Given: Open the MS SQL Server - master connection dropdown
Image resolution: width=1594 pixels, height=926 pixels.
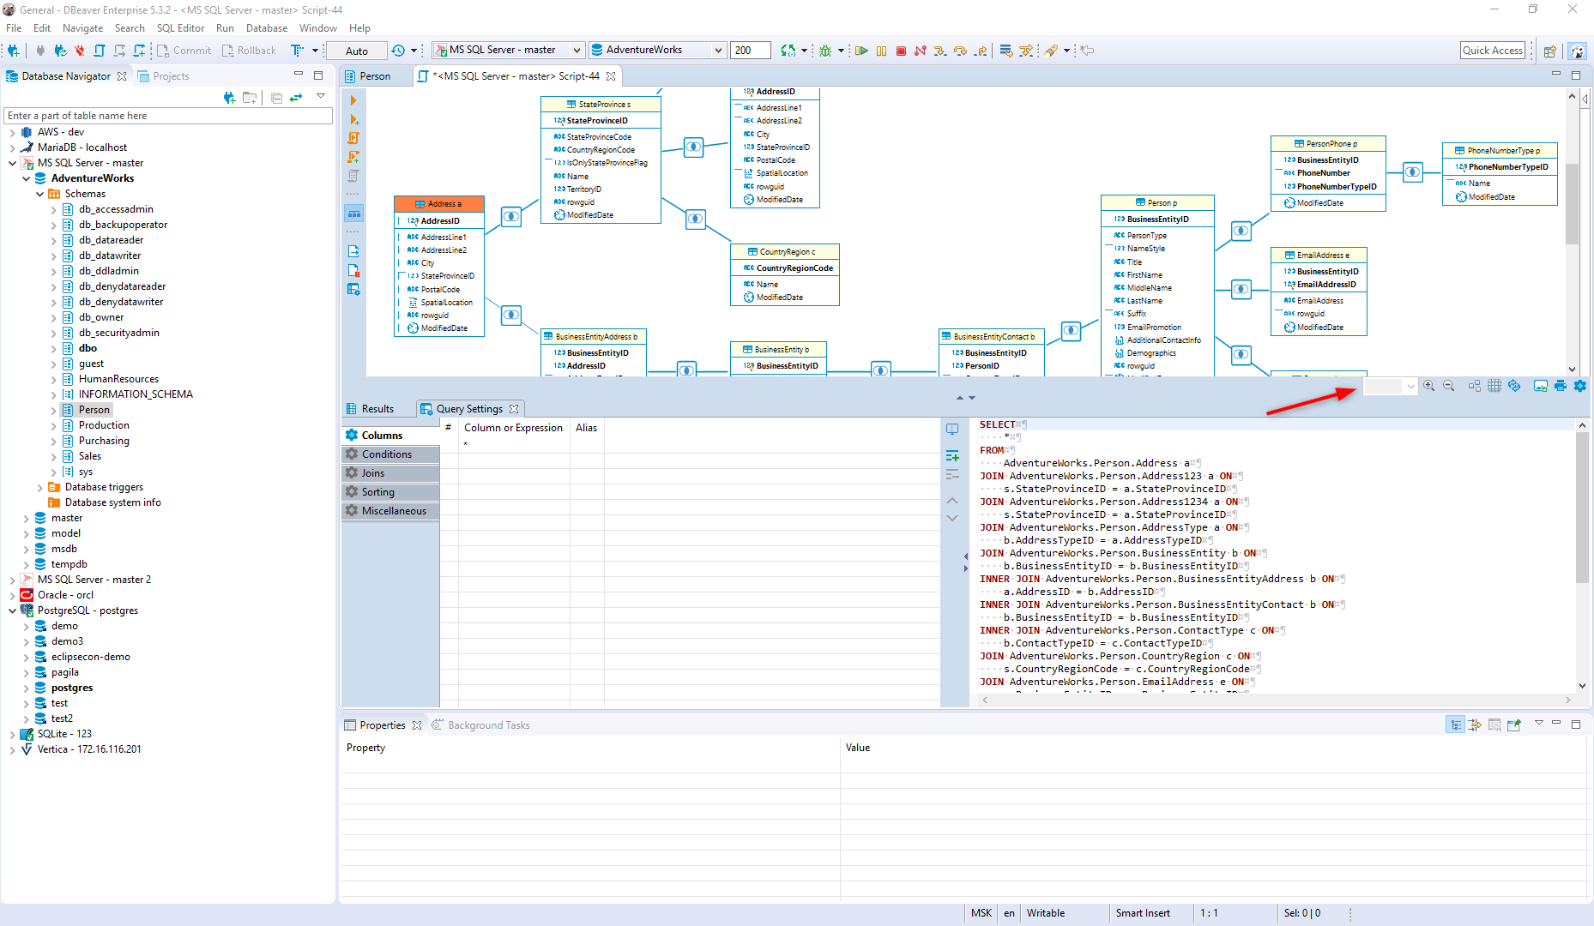Looking at the screenshot, I should coord(577,50).
